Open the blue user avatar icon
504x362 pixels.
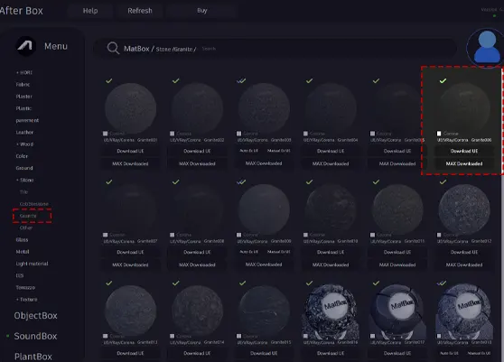487,47
